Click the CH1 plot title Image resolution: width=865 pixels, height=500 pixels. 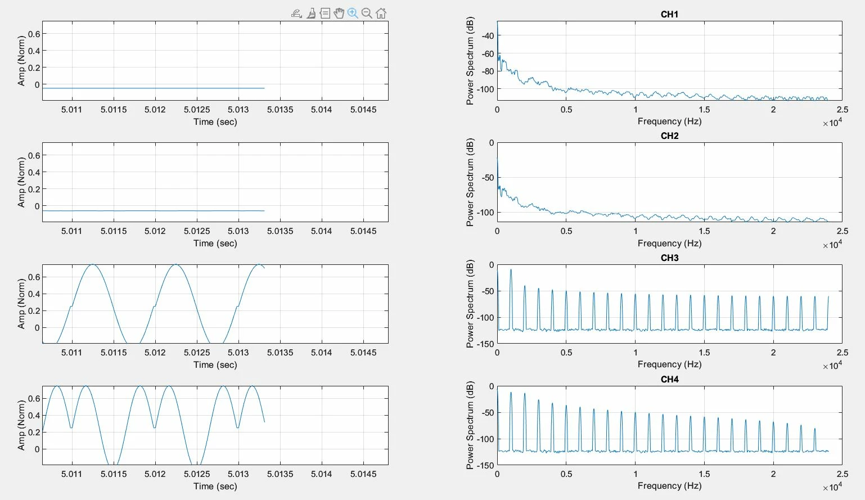click(669, 14)
